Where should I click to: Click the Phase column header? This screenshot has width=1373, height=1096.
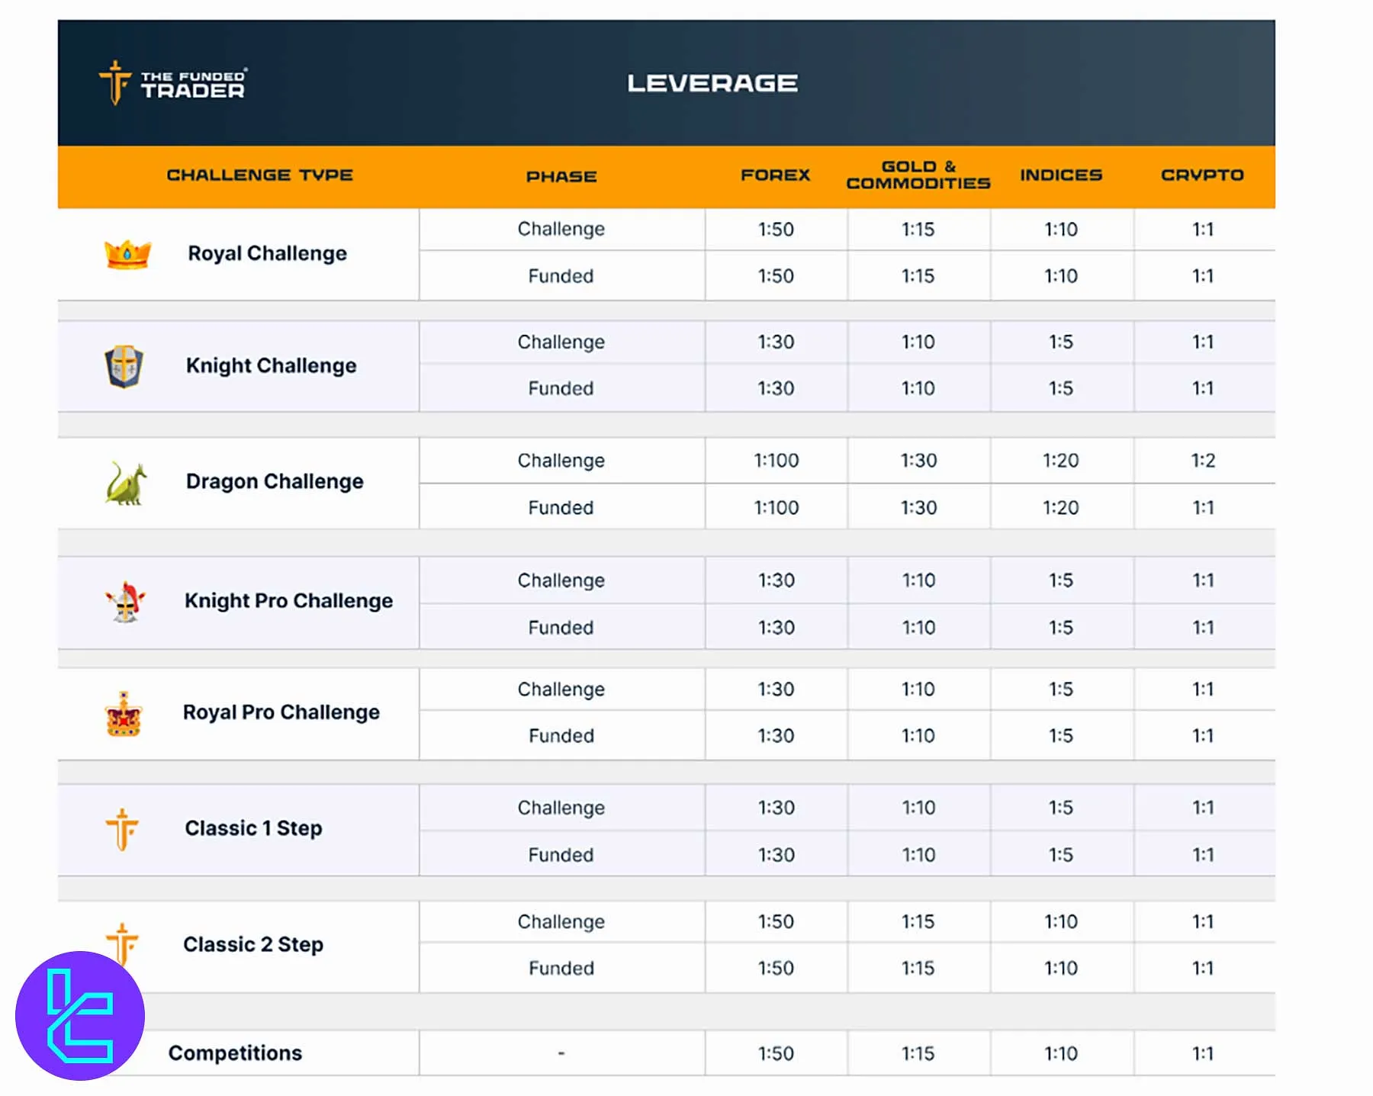click(x=561, y=176)
